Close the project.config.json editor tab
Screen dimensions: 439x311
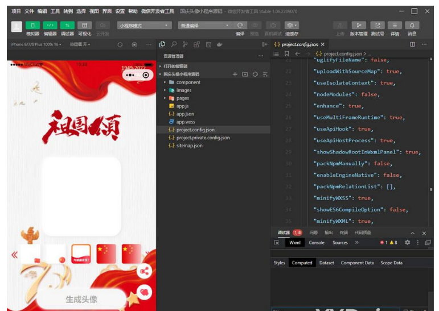(x=323, y=44)
